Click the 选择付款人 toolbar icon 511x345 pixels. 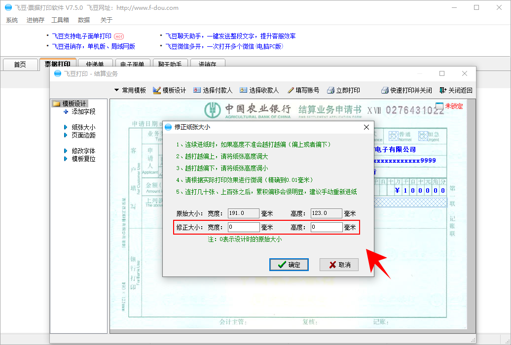tap(197, 90)
